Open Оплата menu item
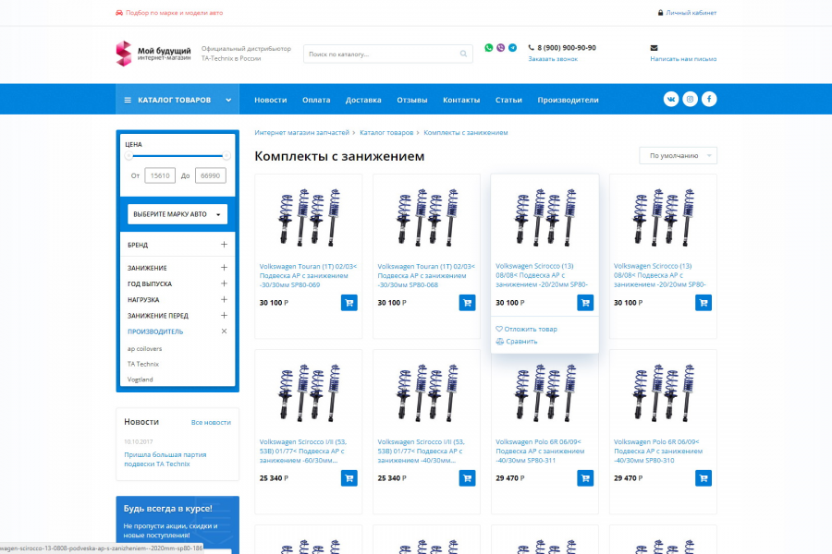The height and width of the screenshot is (554, 832). [316, 100]
